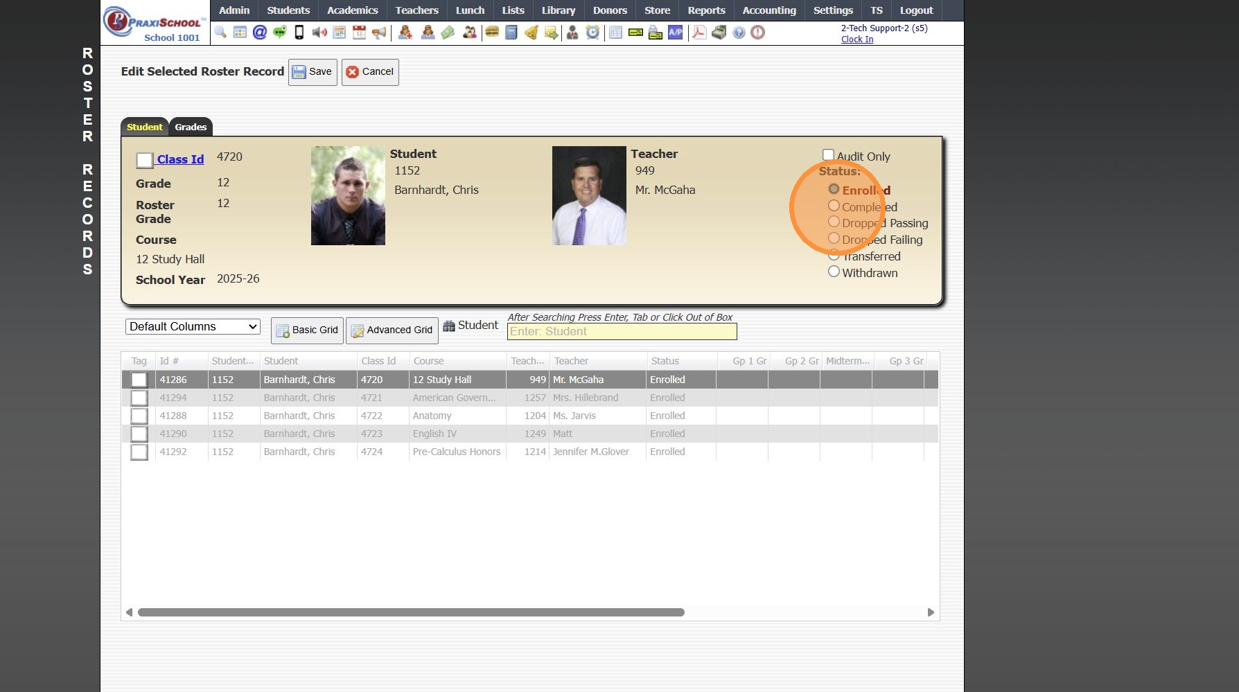
Task: Click the yellow check icon
Action: tap(635, 33)
